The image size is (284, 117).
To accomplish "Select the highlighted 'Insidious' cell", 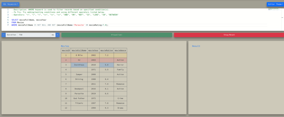I will (x=79, y=65).
